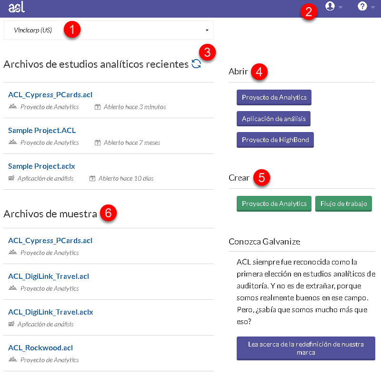Expand the dropdown arrow next to user icon

coord(341,7)
